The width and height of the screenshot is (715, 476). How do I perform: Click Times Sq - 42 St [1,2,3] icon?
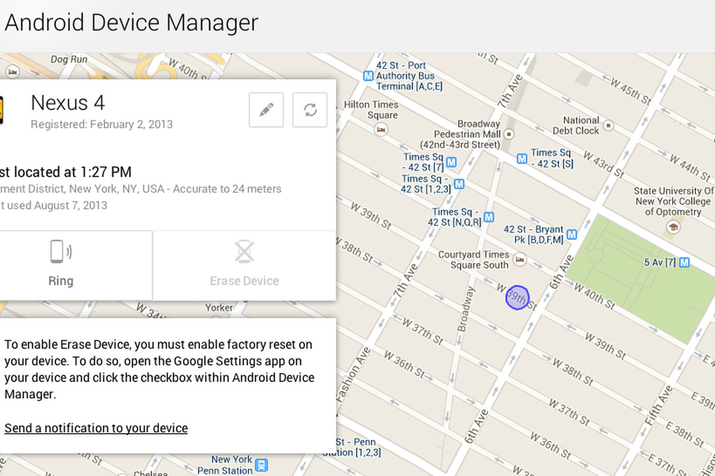coord(459,184)
